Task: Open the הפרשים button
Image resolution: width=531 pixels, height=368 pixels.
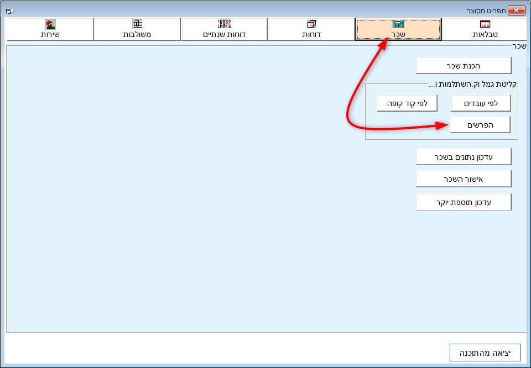Action: (x=480, y=125)
